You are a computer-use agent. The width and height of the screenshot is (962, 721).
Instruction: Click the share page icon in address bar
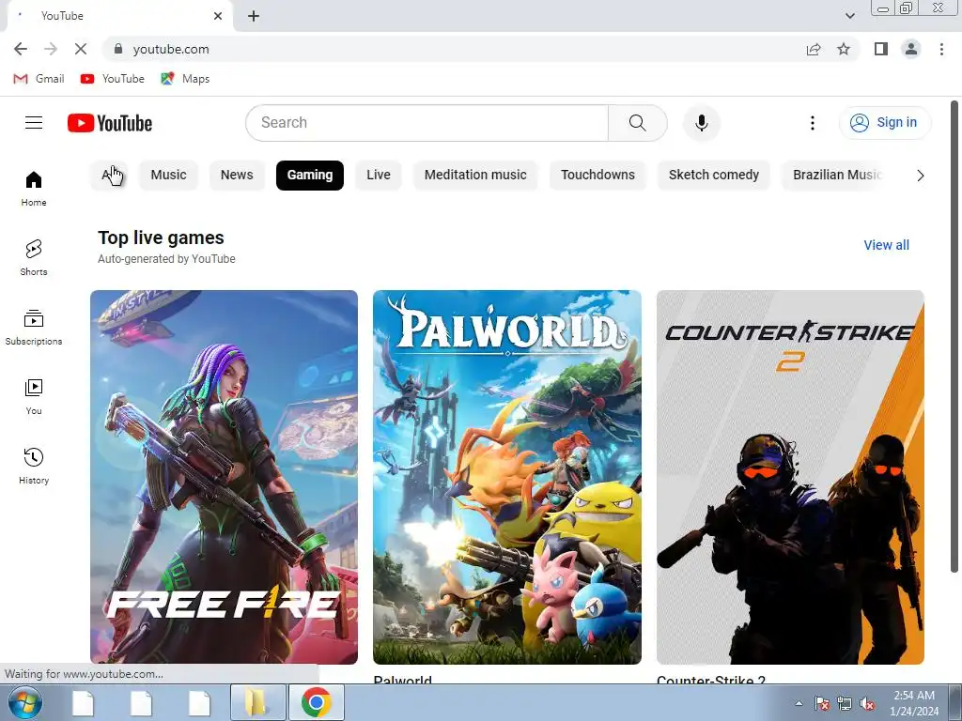tap(814, 49)
